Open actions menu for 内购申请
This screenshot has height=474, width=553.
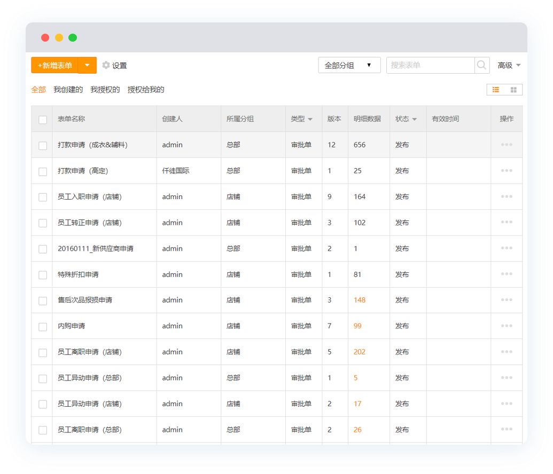coord(507,326)
